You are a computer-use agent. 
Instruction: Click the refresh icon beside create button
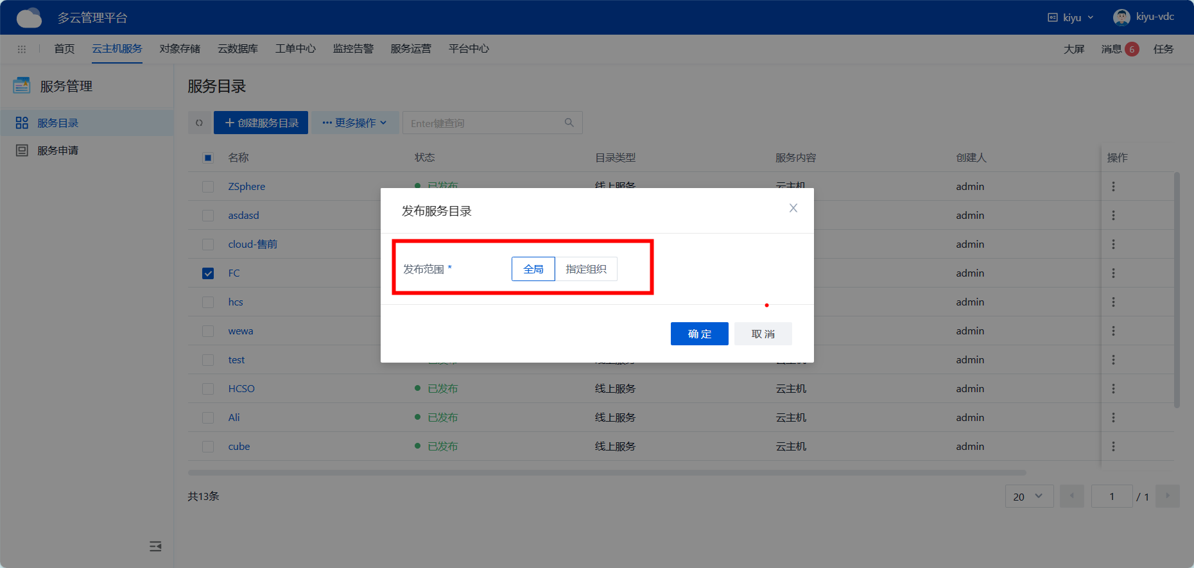(199, 123)
